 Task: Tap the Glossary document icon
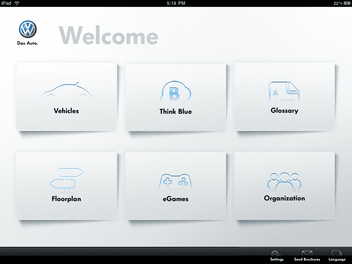[x=284, y=92]
